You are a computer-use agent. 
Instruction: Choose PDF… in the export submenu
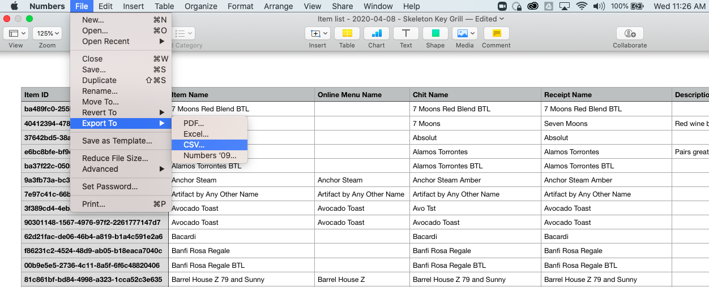tap(194, 123)
